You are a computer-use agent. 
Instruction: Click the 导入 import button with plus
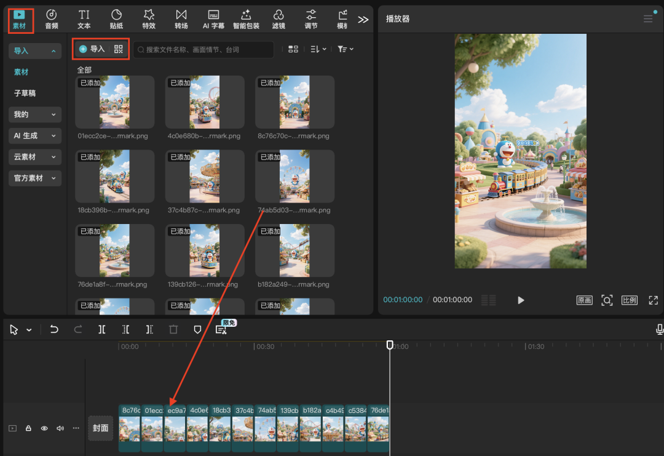pos(92,49)
